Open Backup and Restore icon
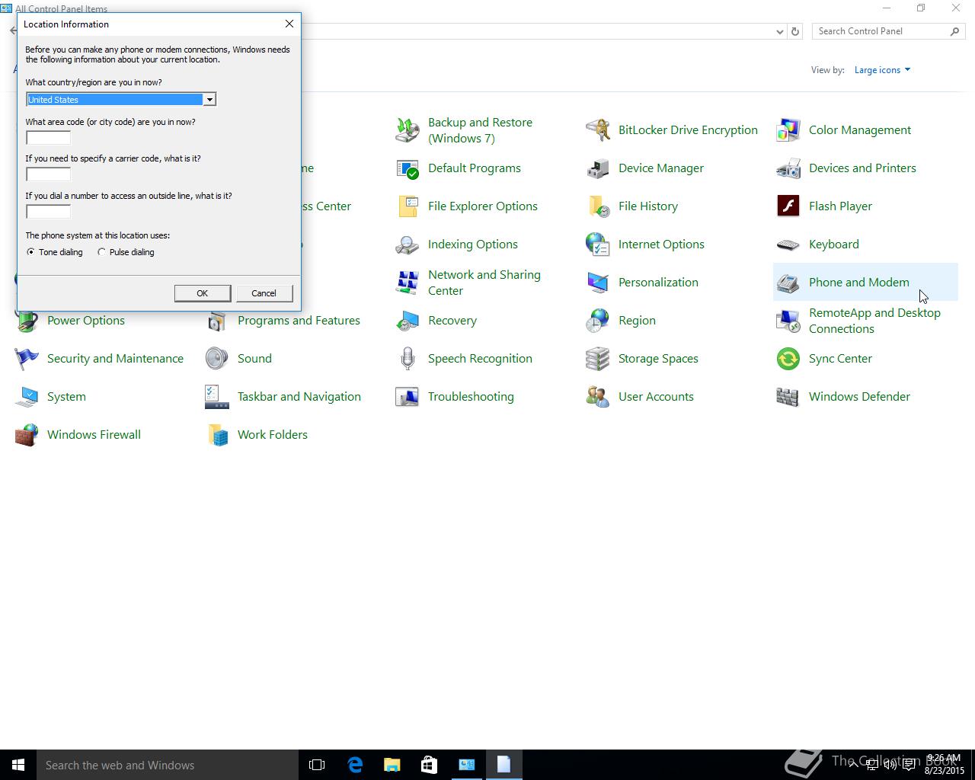Viewport: 975px width, 780px height. [408, 130]
